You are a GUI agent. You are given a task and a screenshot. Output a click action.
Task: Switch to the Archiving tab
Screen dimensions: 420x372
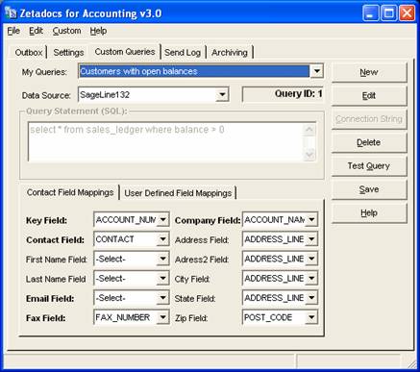230,52
